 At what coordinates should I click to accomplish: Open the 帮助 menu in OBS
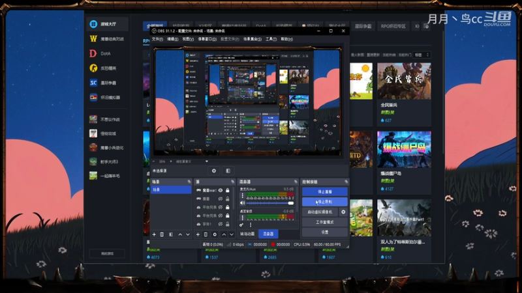tap(286, 39)
